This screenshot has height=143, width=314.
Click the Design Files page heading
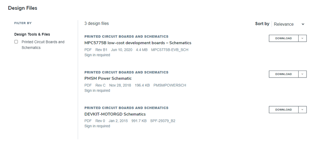click(x=23, y=8)
